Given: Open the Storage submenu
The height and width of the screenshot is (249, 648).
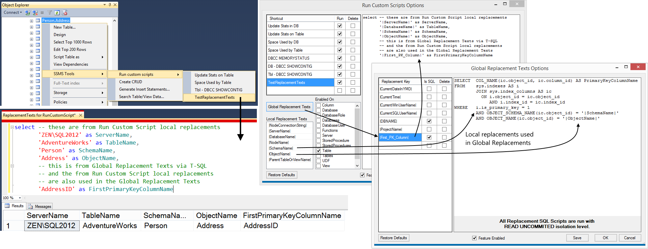Looking at the screenshot, I should point(75,93).
